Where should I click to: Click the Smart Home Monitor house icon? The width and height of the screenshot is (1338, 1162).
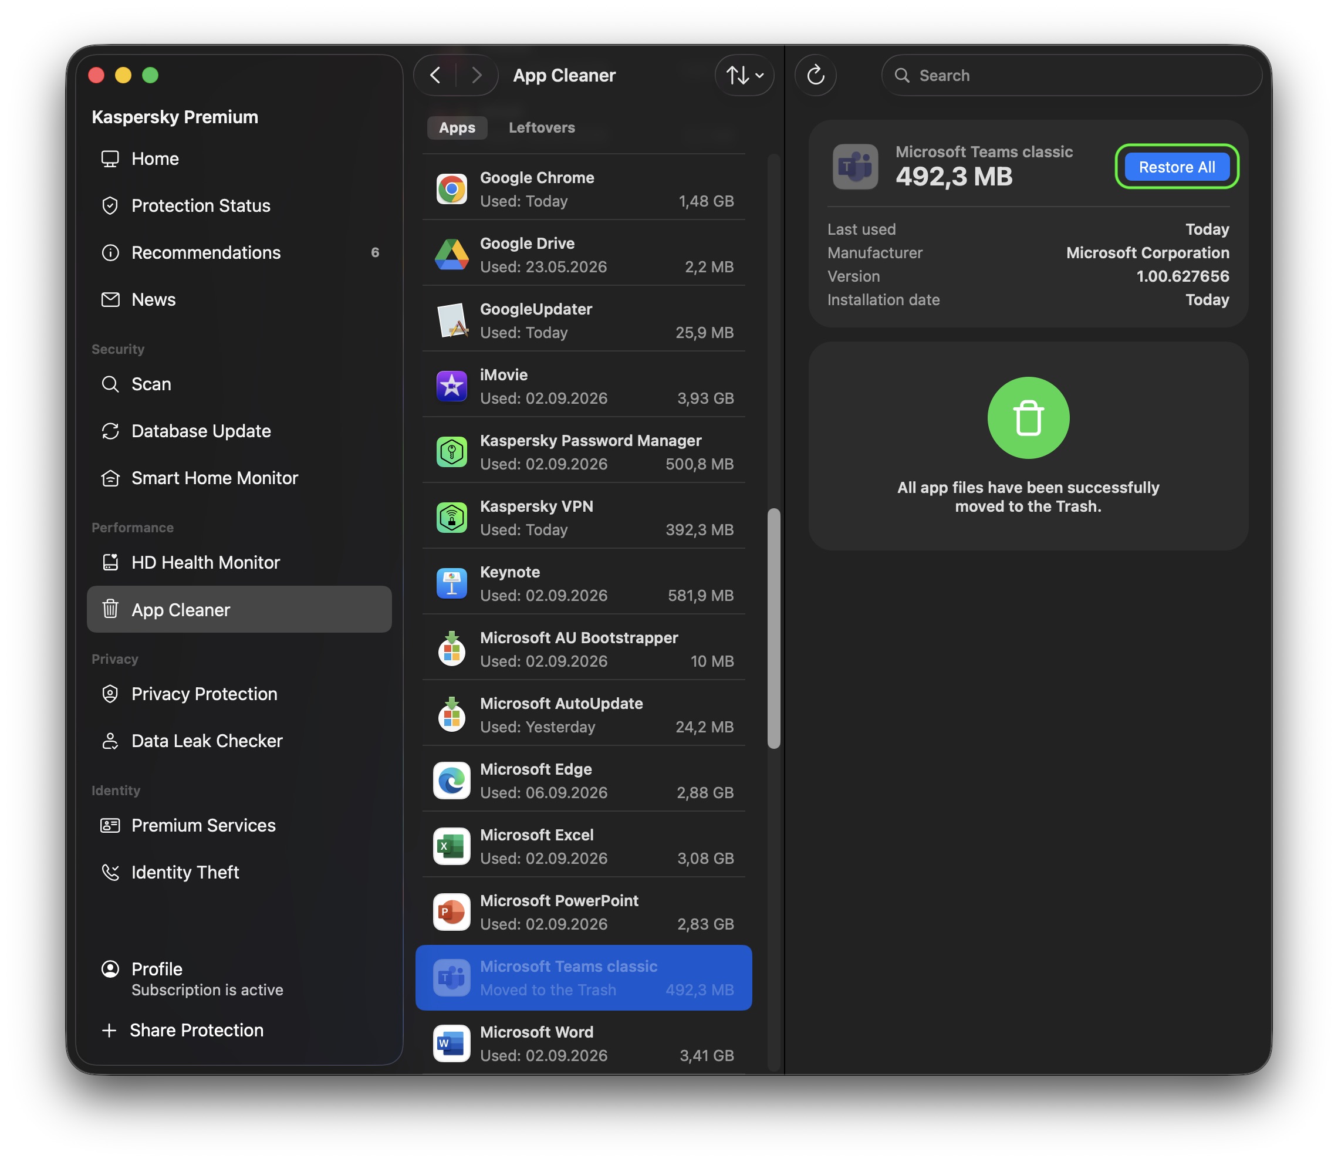pyautogui.click(x=110, y=478)
